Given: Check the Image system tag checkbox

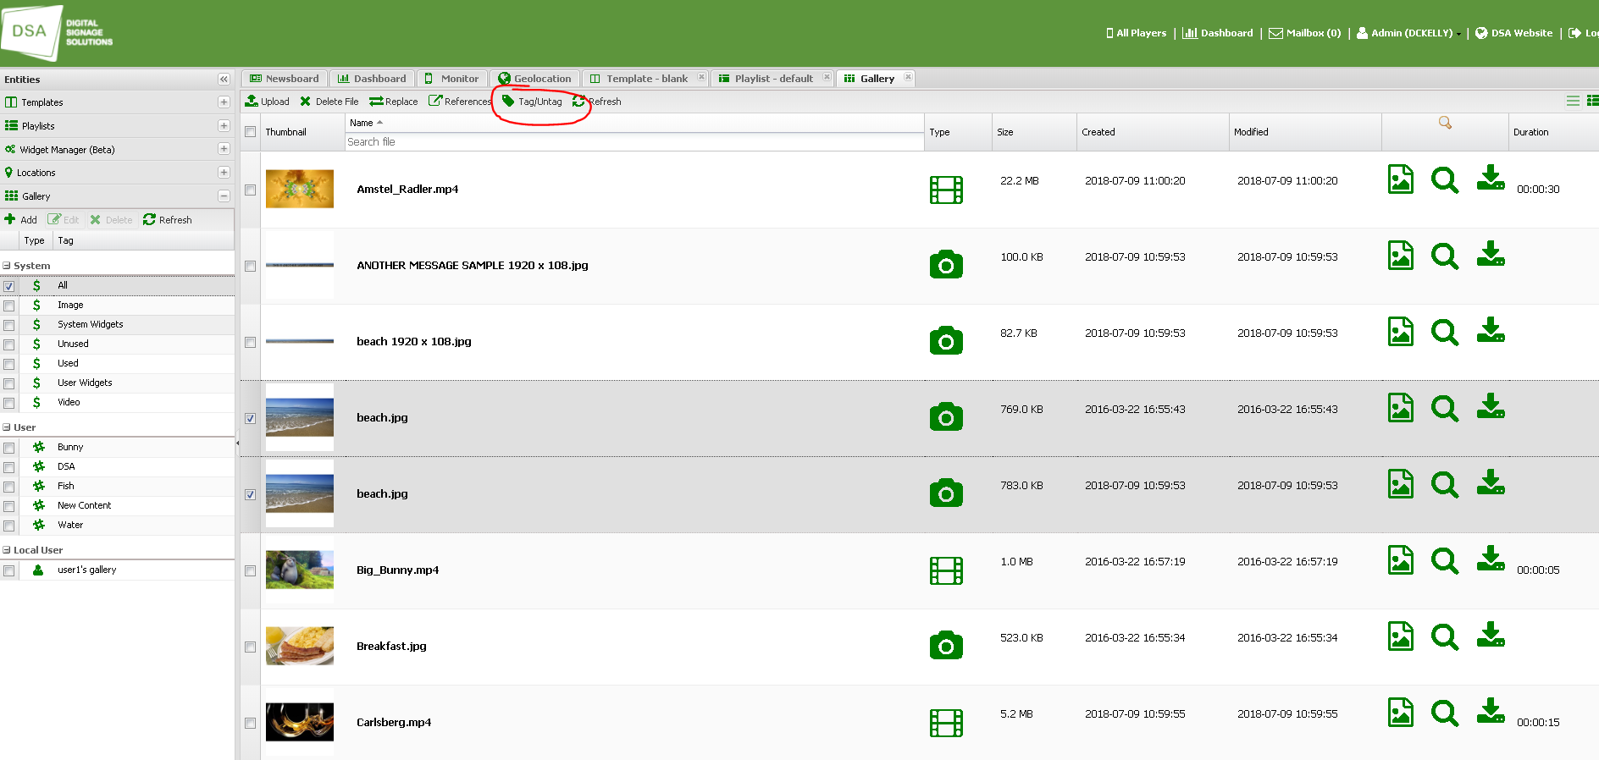Looking at the screenshot, I should click(x=9, y=306).
